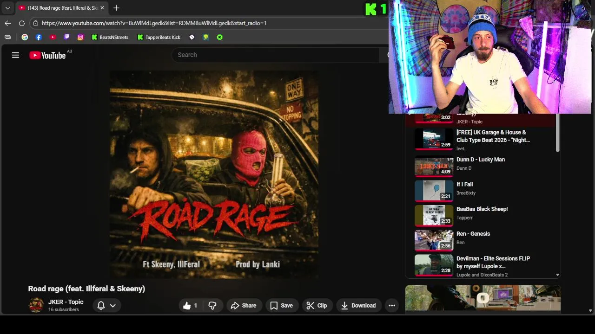The width and height of the screenshot is (595, 334).
Task: Open the green circular Kick bookmark icon
Action: point(219,37)
